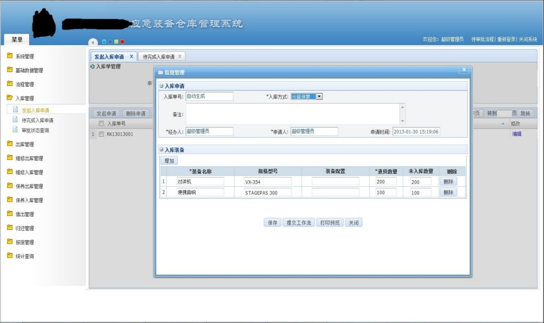Collapse the 入库申请 section
The width and height of the screenshot is (544, 323).
pyautogui.click(x=161, y=86)
